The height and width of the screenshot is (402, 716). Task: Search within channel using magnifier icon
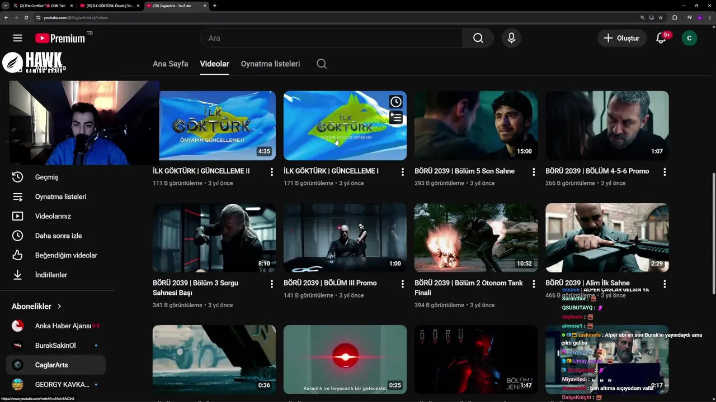coord(322,64)
